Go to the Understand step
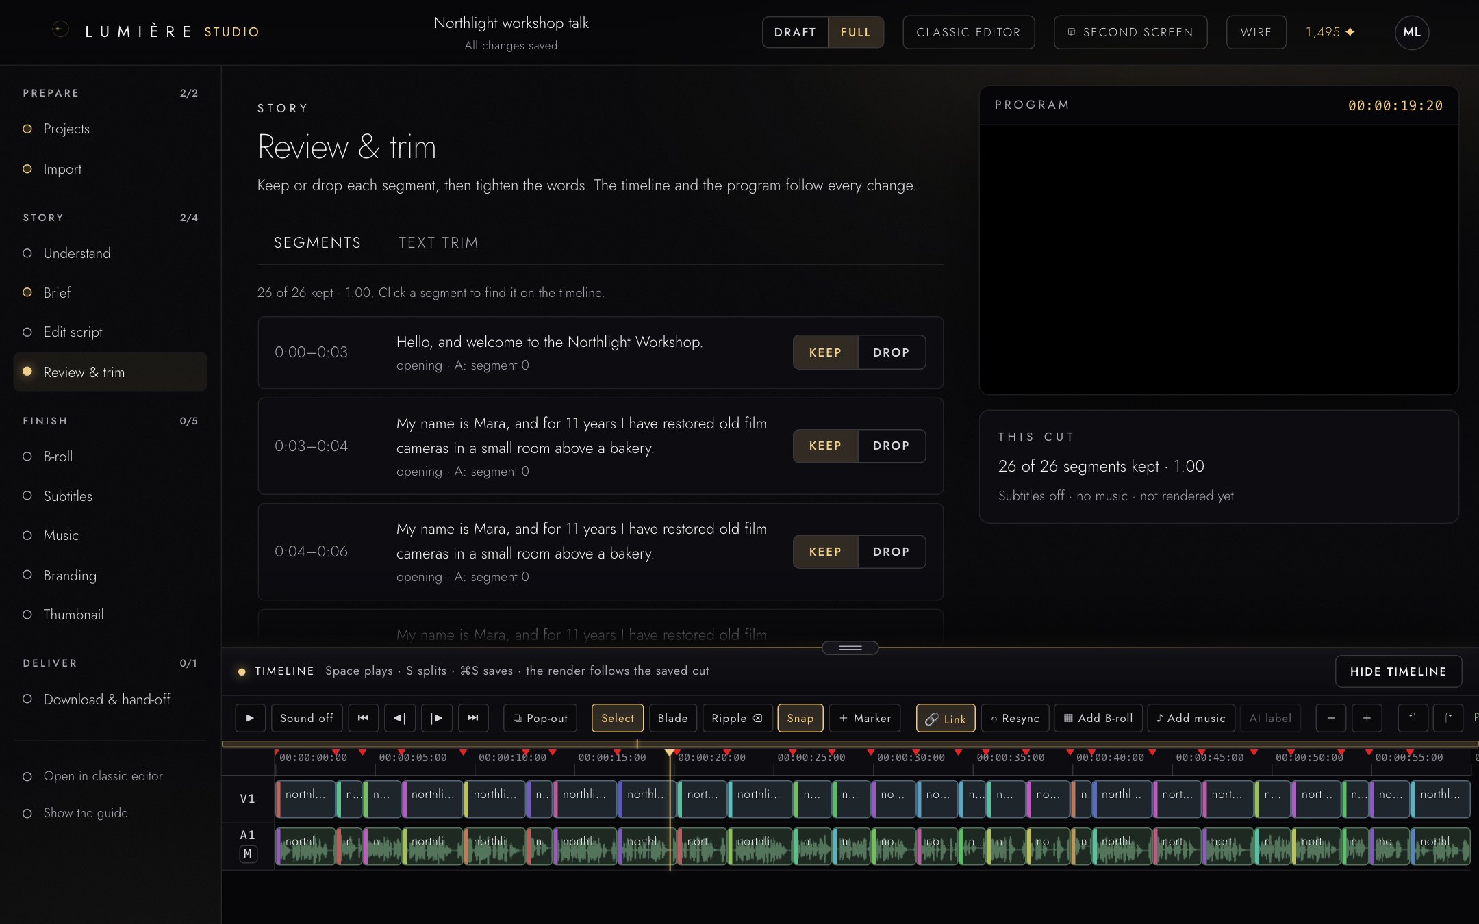The height and width of the screenshot is (924, 1479). pyautogui.click(x=110, y=253)
